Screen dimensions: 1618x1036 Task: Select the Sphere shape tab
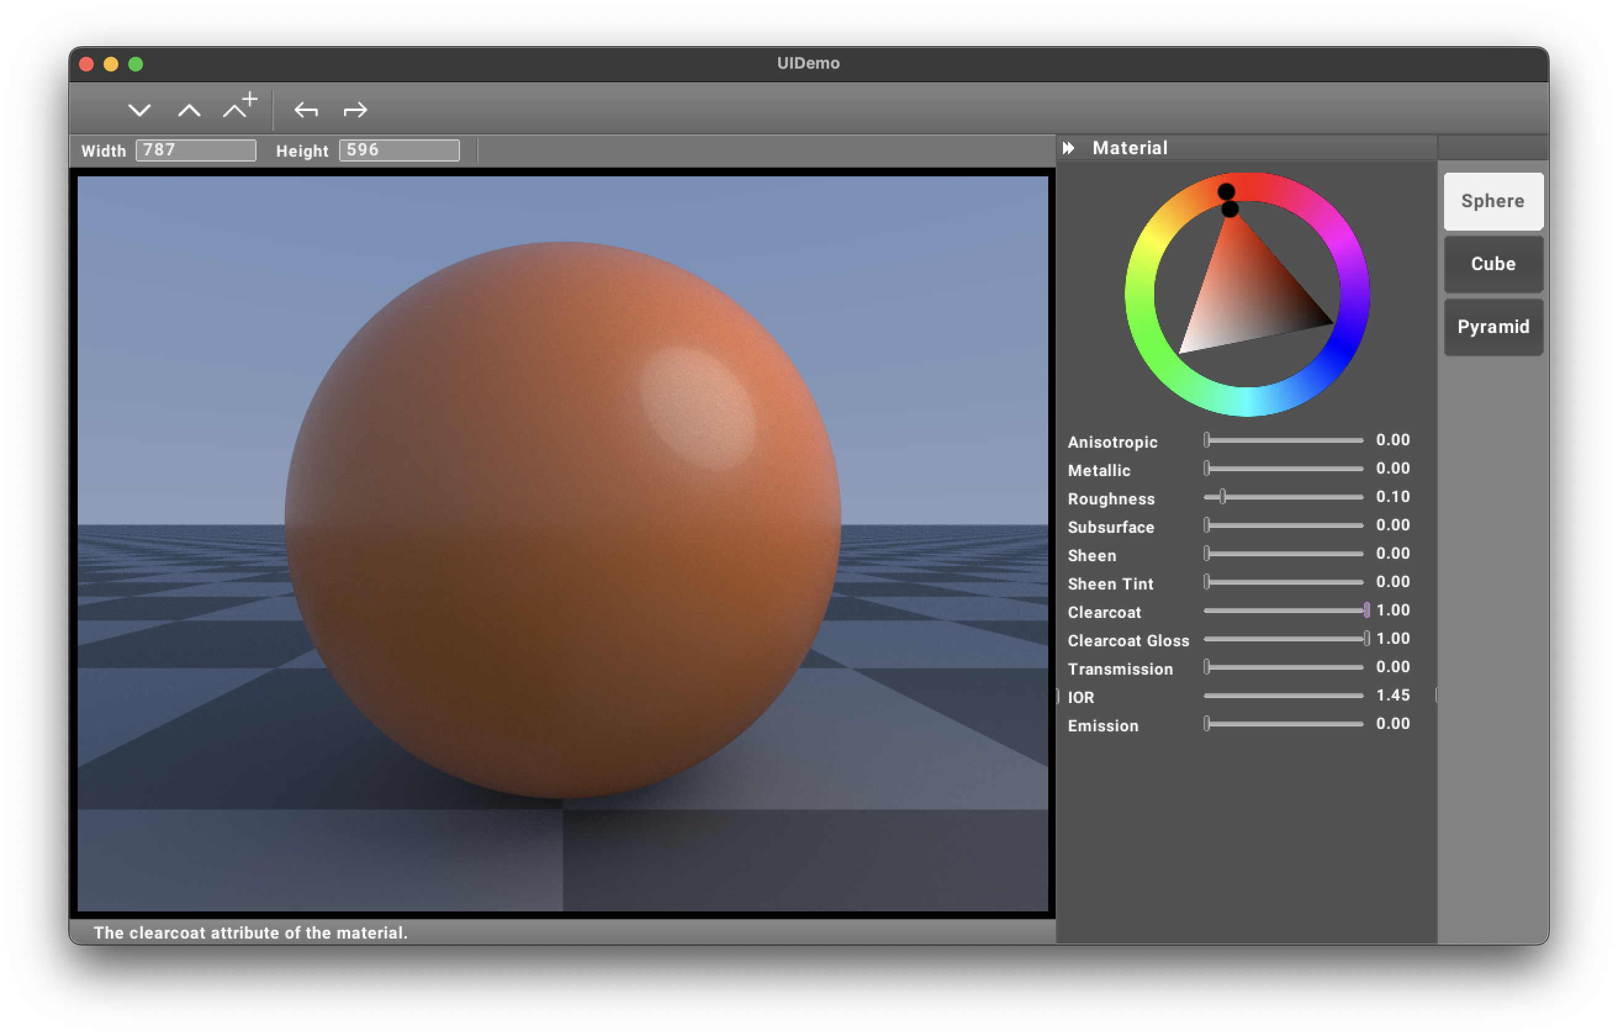point(1492,201)
